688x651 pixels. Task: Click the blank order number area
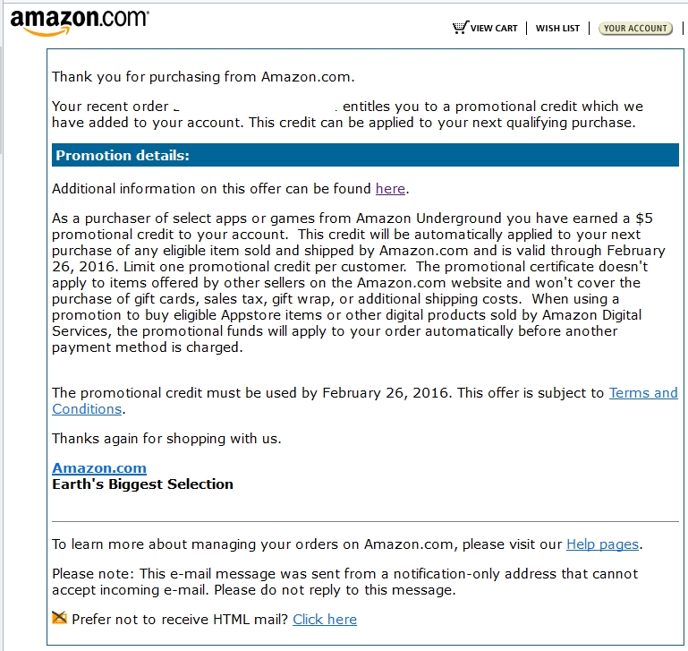coord(253,107)
